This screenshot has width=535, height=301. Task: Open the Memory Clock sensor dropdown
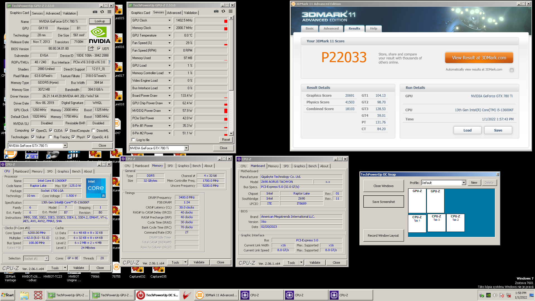pyautogui.click(x=169, y=28)
